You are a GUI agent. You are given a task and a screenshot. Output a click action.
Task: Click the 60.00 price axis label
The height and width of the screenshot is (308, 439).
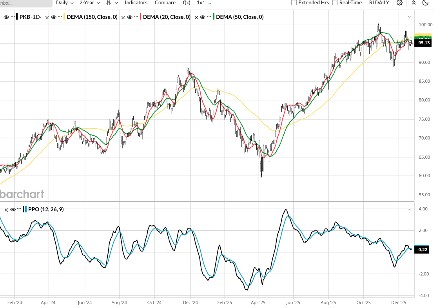pyautogui.click(x=424, y=176)
